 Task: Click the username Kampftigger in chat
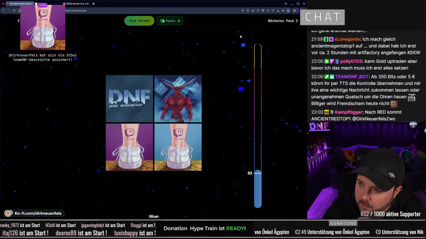349,112
